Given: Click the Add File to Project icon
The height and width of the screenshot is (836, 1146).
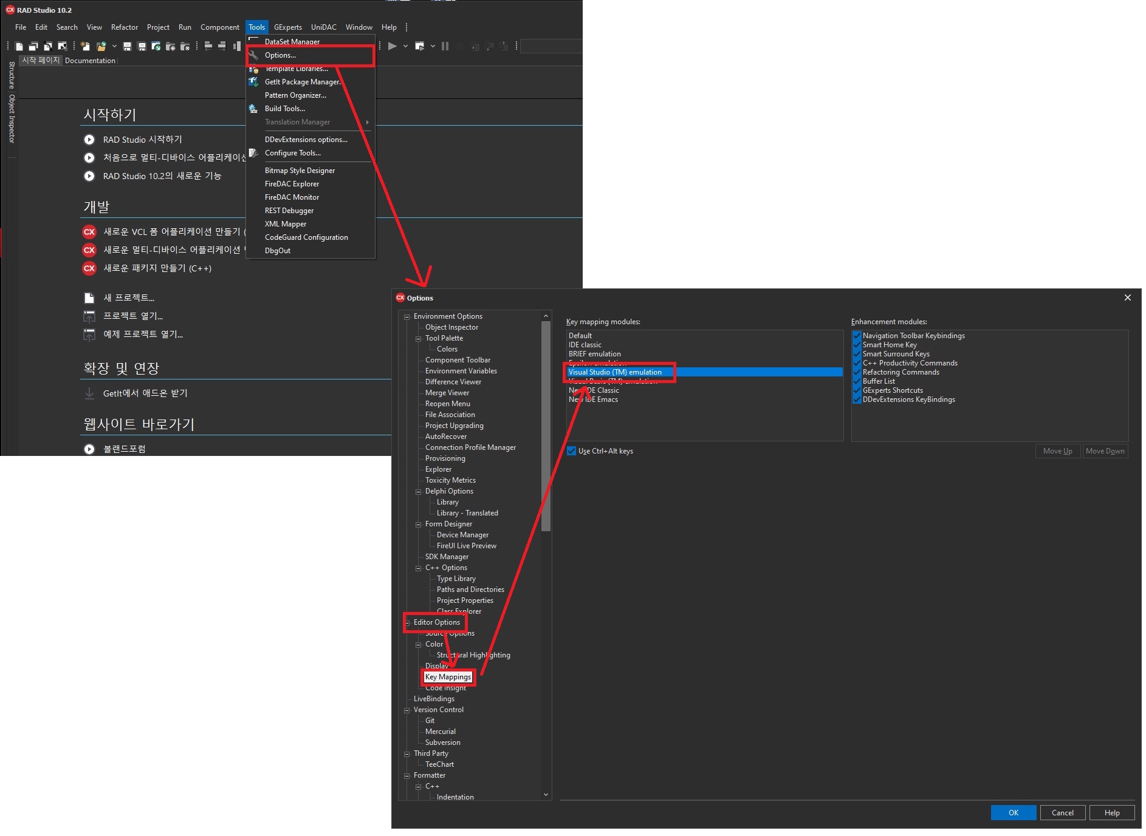Looking at the screenshot, I should 171,46.
